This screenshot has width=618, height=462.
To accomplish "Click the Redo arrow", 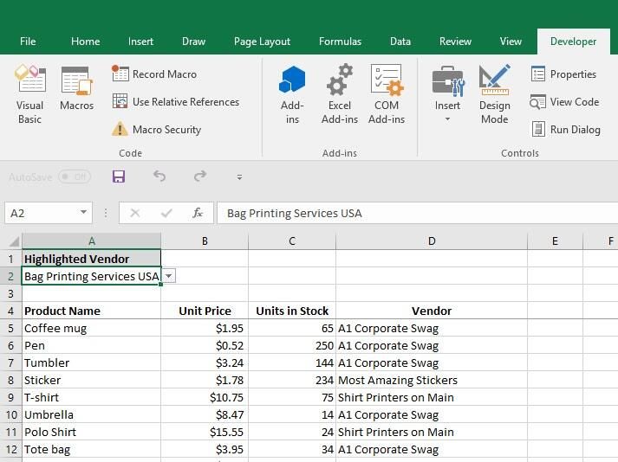I will pos(200,176).
